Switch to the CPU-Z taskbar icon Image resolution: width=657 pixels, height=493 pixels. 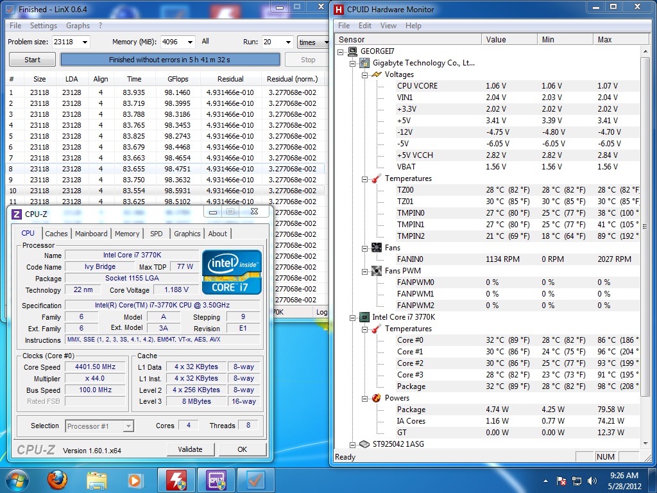point(216,480)
